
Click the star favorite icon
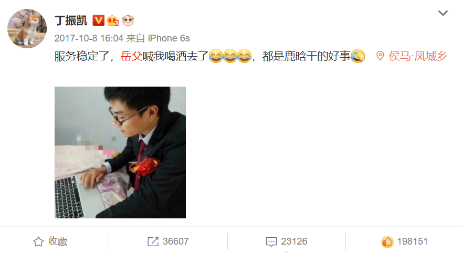point(38,241)
